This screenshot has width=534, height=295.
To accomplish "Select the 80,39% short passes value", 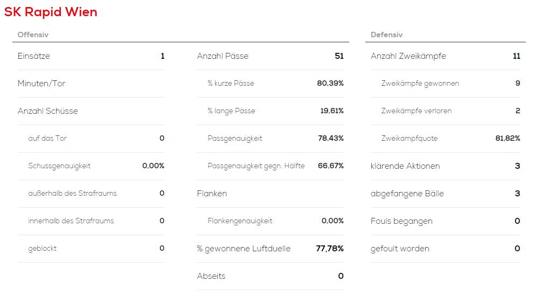I will click(330, 84).
